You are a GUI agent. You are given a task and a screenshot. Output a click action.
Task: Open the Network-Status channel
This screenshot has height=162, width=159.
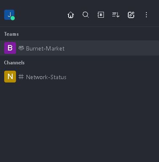pyautogui.click(x=79, y=77)
